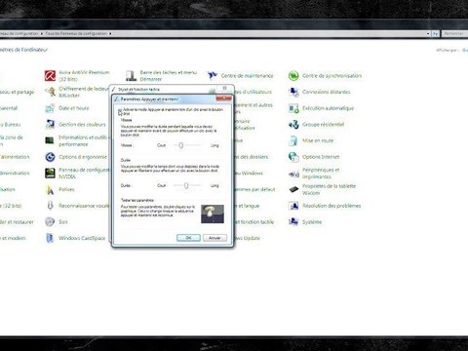
Task: Open the 'der et restaurer' control panel link
Action: (17, 222)
